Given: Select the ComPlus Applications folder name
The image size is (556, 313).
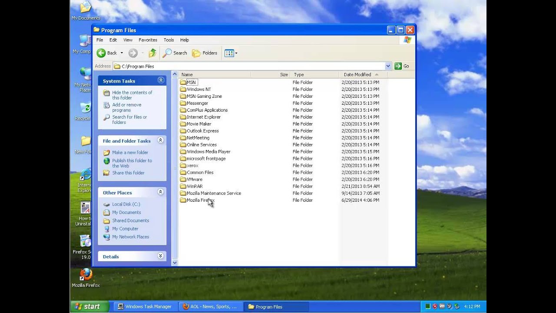Looking at the screenshot, I should click(x=207, y=110).
